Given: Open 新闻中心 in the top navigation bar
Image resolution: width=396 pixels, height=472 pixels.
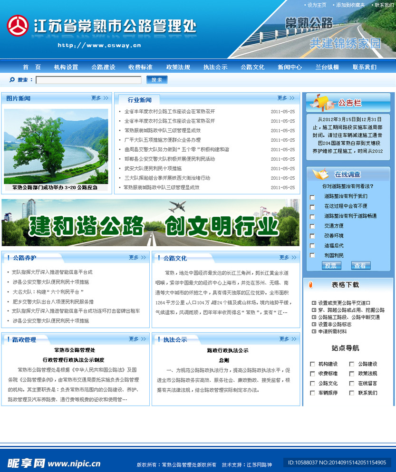Looking at the screenshot, I should pyautogui.click(x=290, y=67).
